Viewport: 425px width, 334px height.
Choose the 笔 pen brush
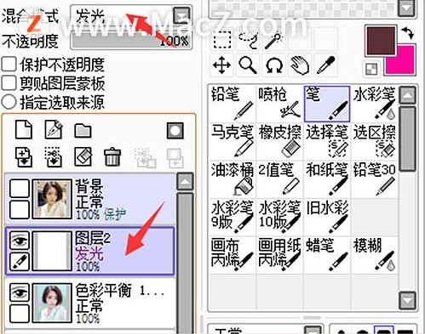tap(327, 104)
